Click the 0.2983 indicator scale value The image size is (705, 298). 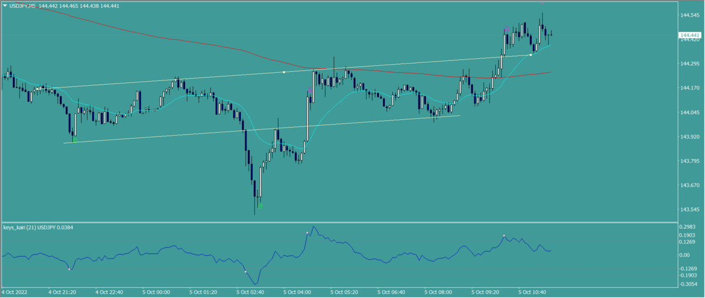pos(689,227)
